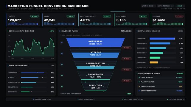Click the Retention velocity progress bar

[x=34, y=92]
